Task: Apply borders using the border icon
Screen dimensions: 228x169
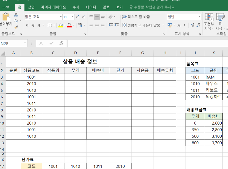Action: (x=50, y=25)
